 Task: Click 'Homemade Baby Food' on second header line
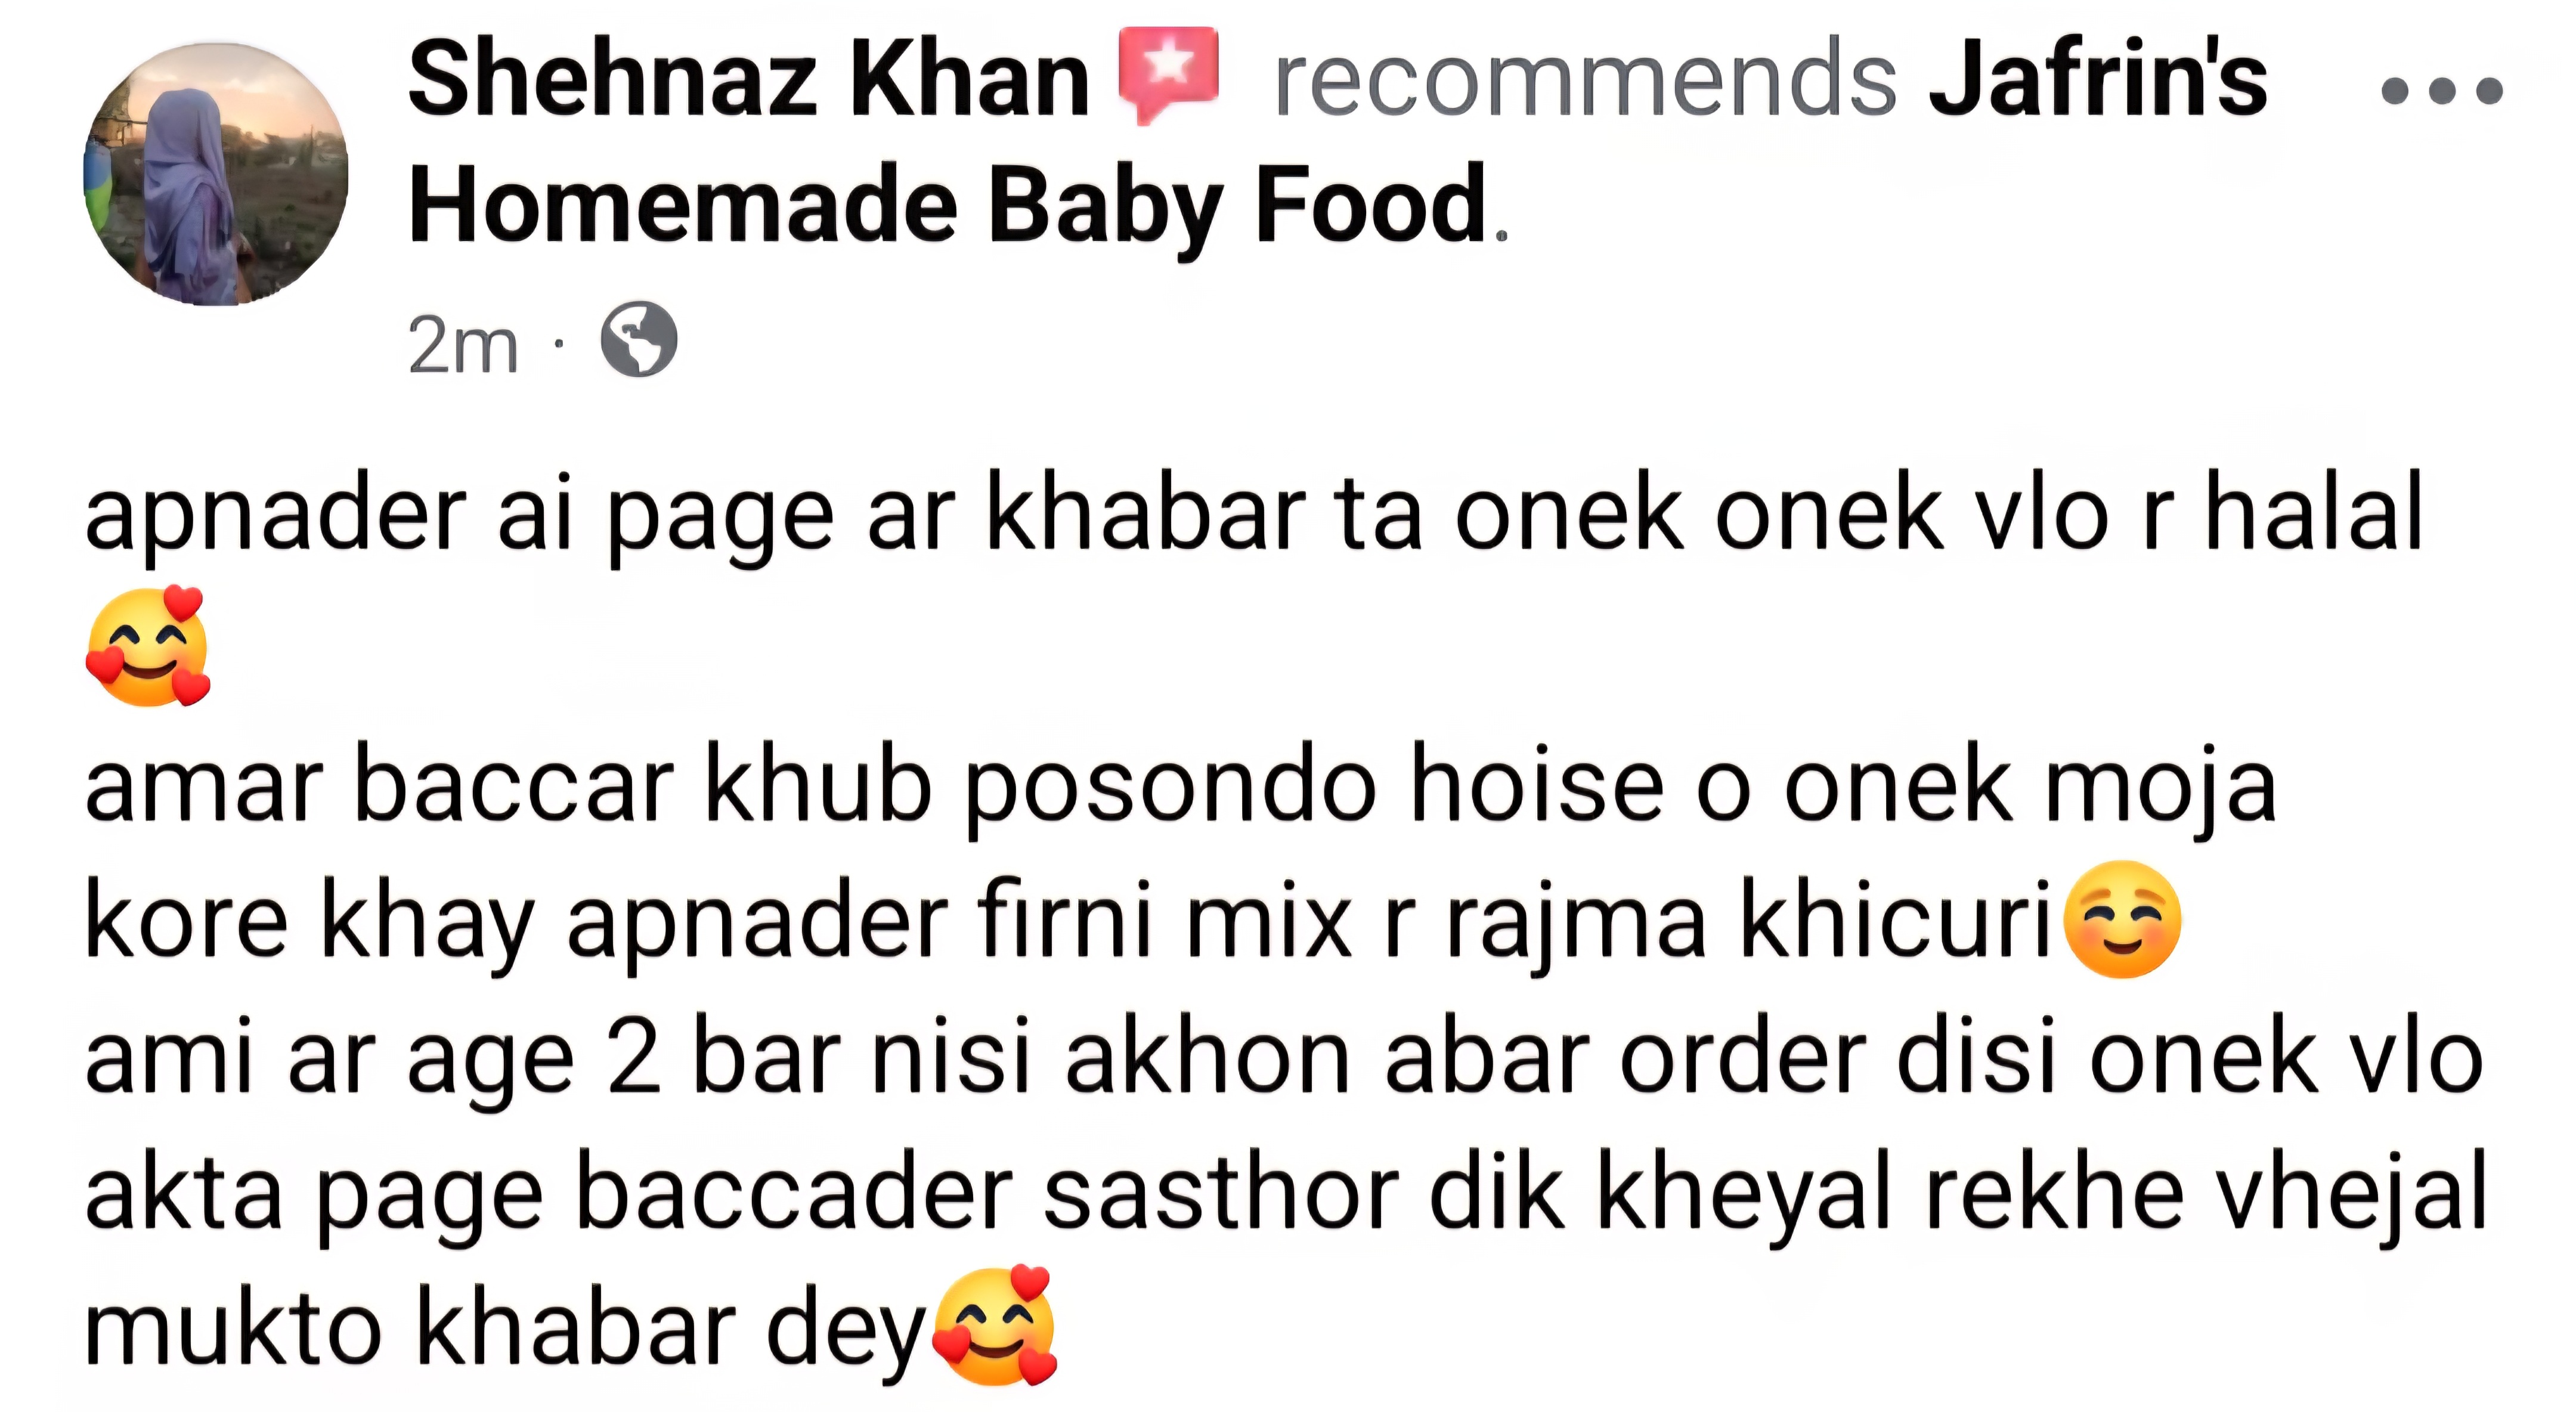click(948, 205)
